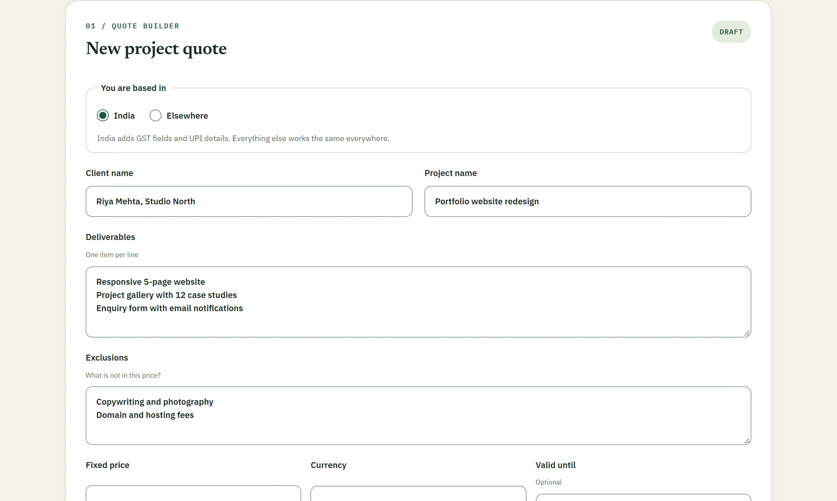Click the 'Project gallery with 12 case studies' line

pyautogui.click(x=166, y=295)
